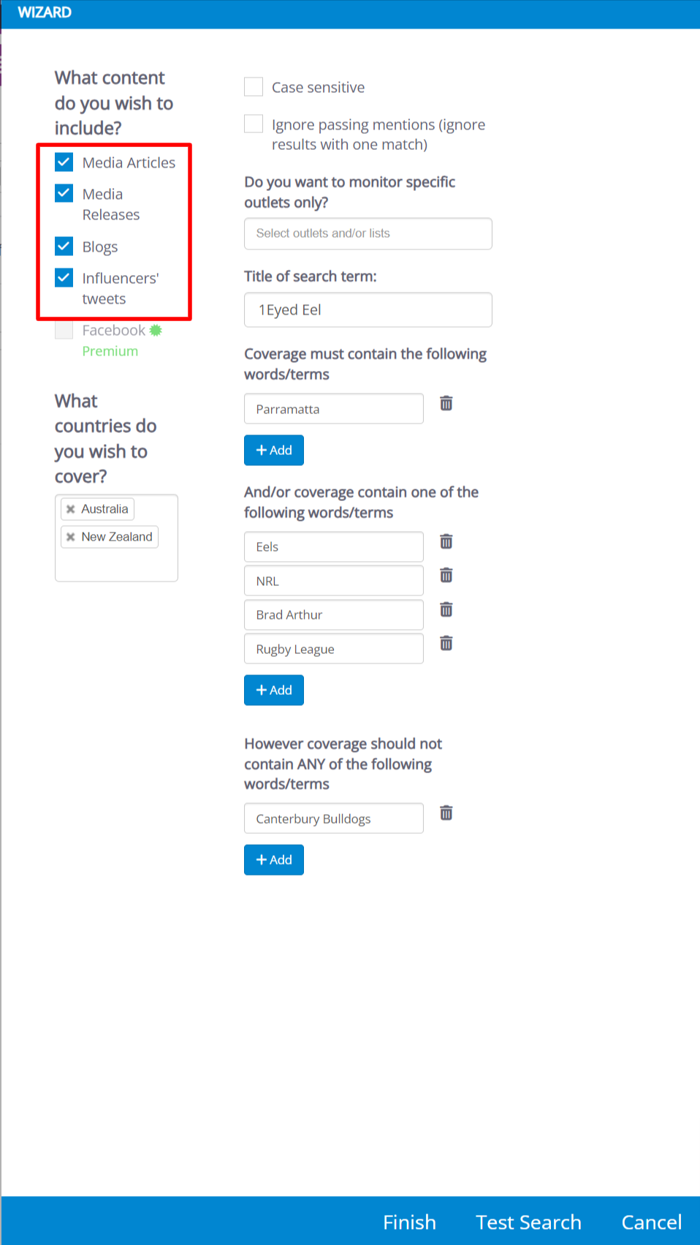The height and width of the screenshot is (1245, 700).
Task: Uncheck the Media Articles checkbox
Action: point(64,162)
